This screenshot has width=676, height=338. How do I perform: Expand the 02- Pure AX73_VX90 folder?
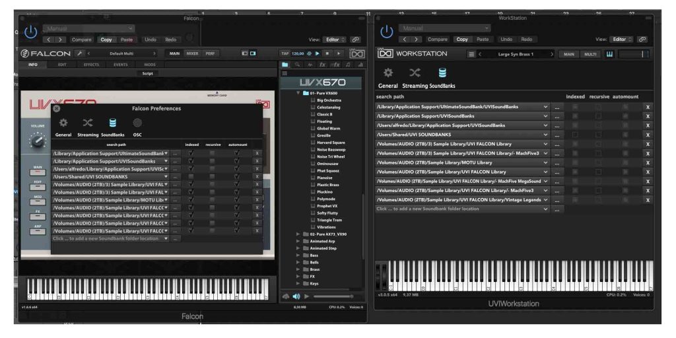(x=298, y=234)
